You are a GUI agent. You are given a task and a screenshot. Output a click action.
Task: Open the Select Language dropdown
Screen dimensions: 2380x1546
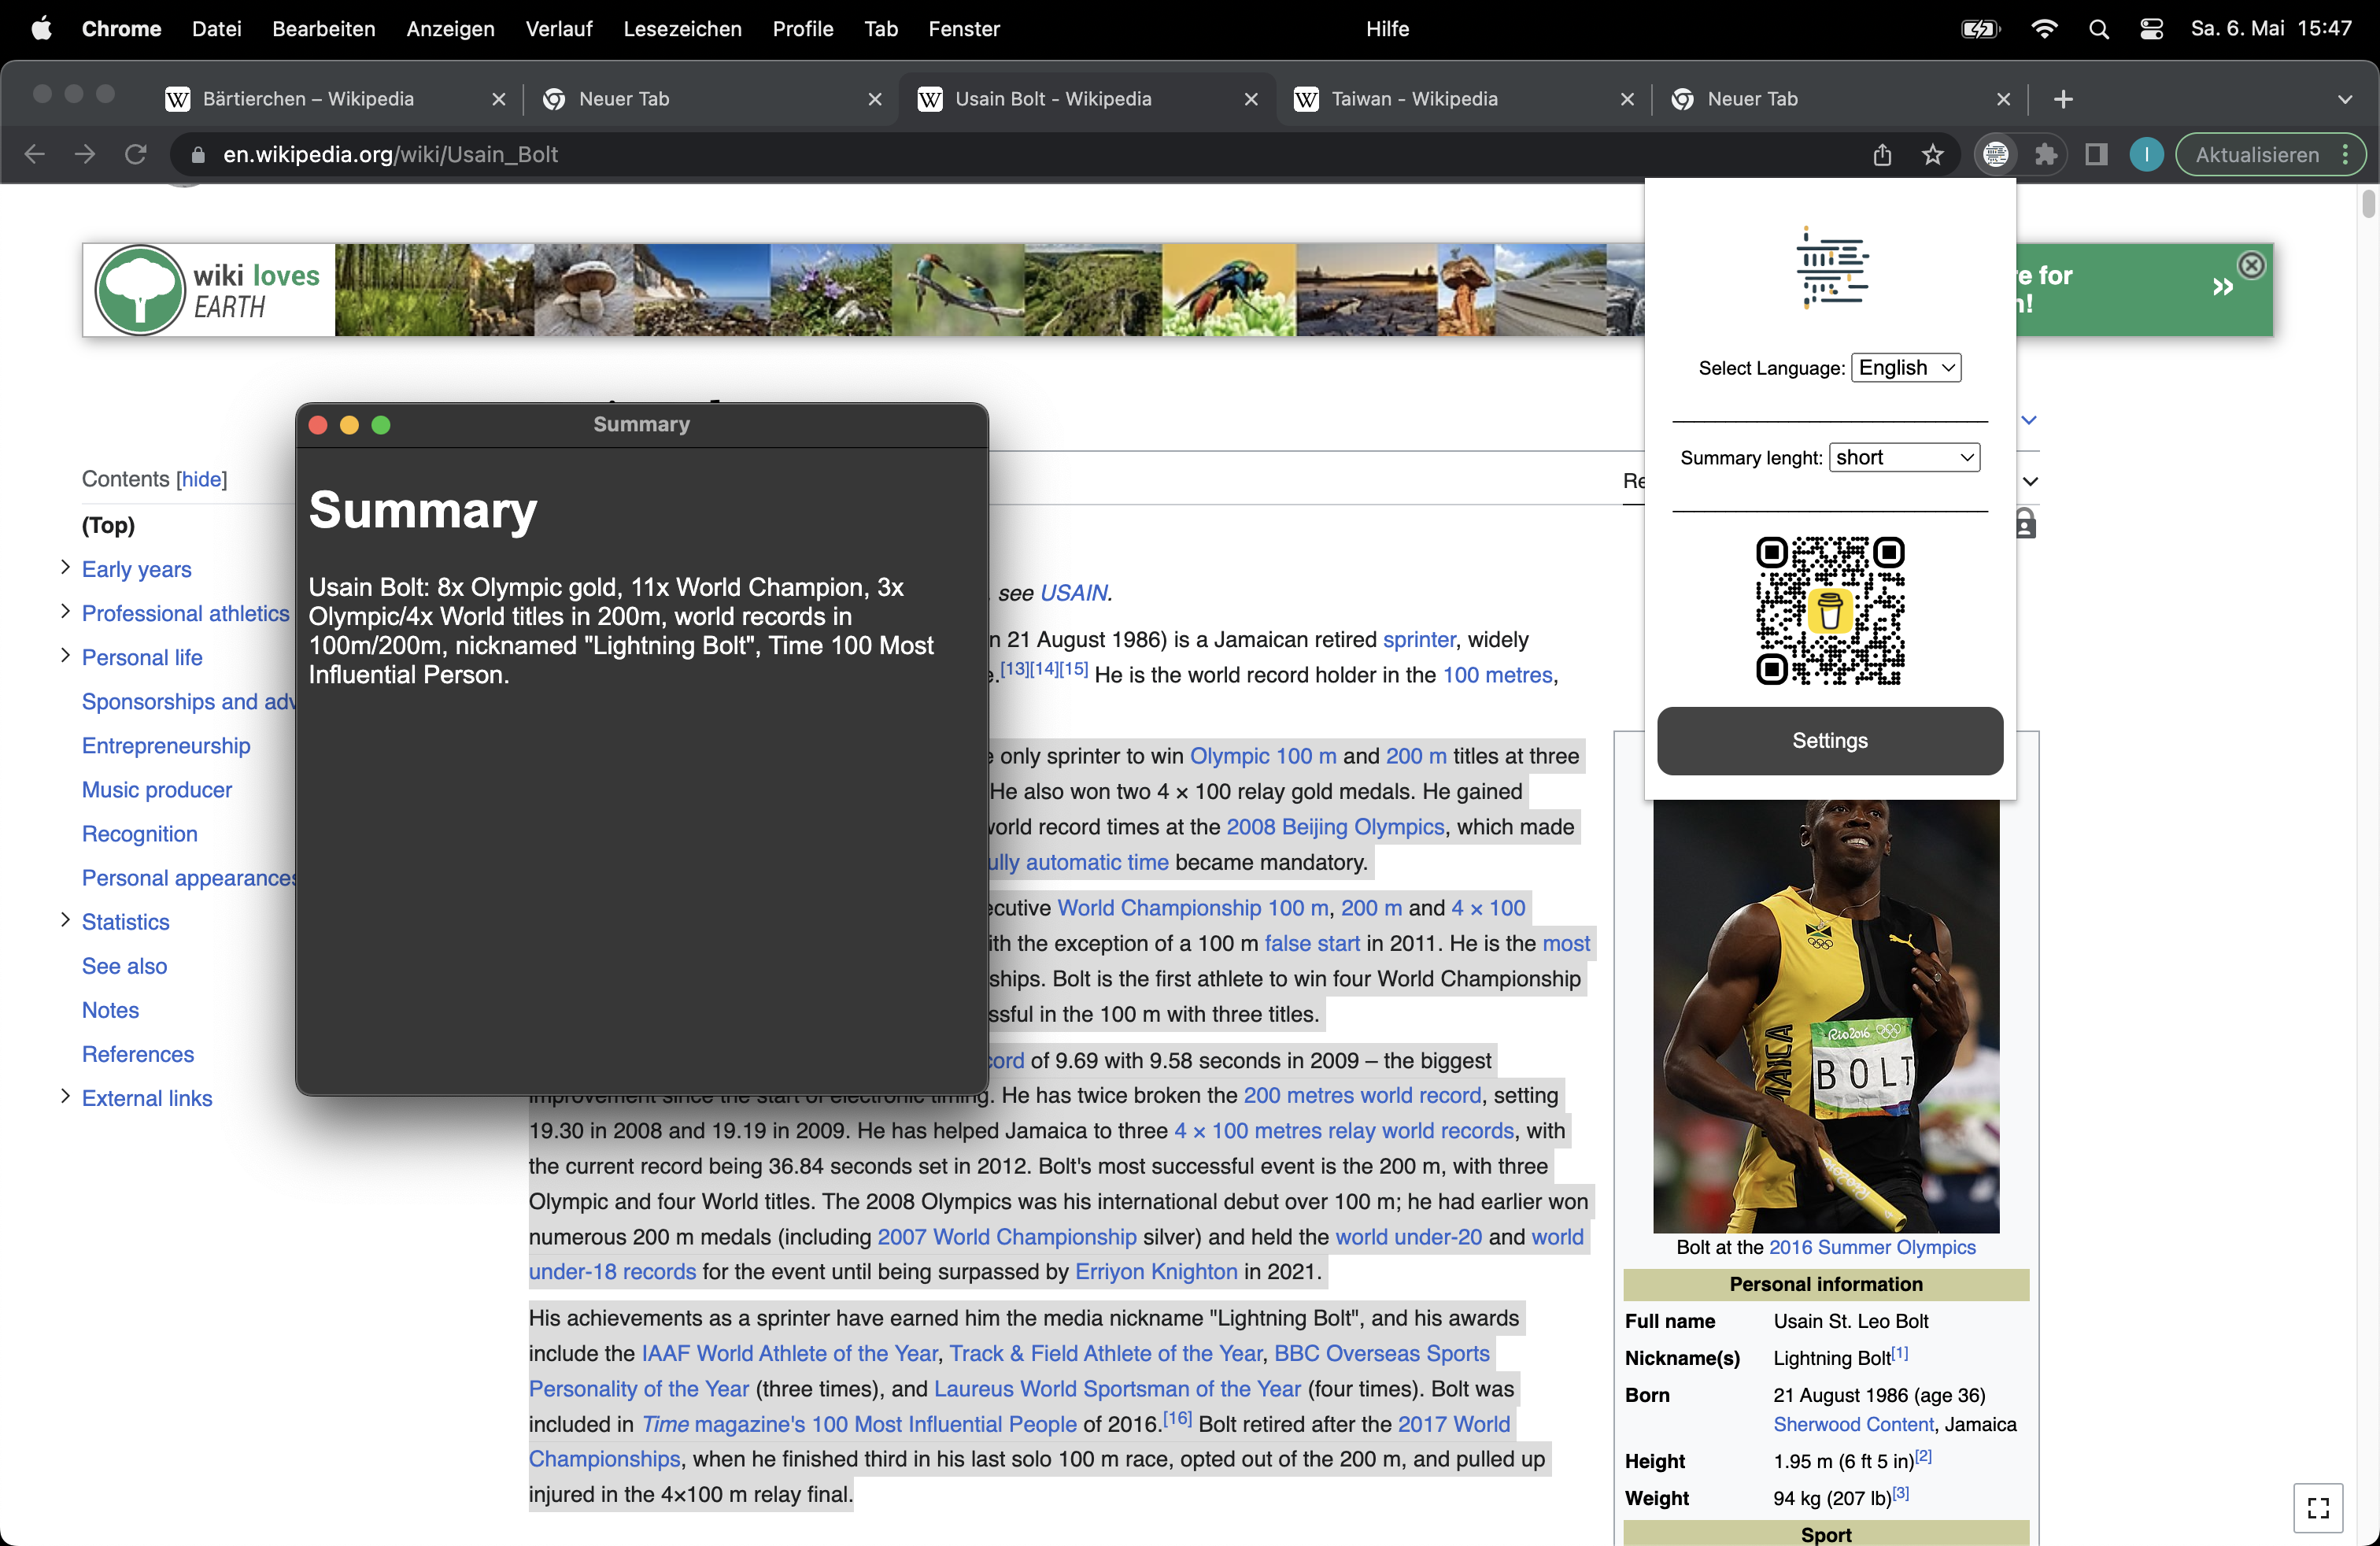(1906, 368)
